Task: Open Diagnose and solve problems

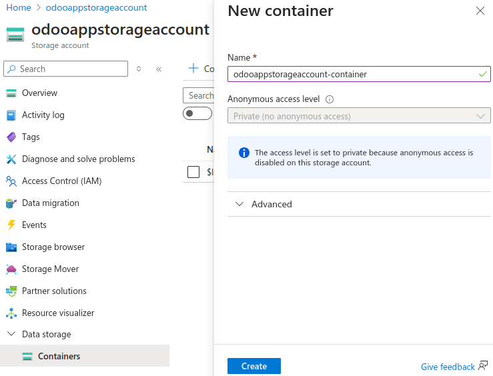Action: (78, 159)
